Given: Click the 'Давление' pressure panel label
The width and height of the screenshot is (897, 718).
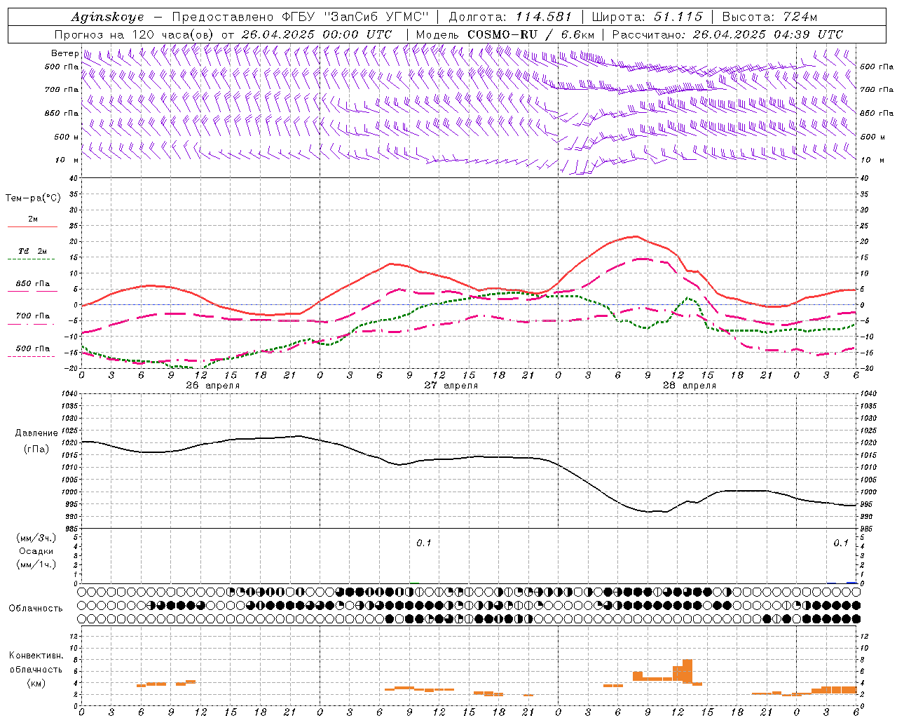Looking at the screenshot, I should coord(36,433).
